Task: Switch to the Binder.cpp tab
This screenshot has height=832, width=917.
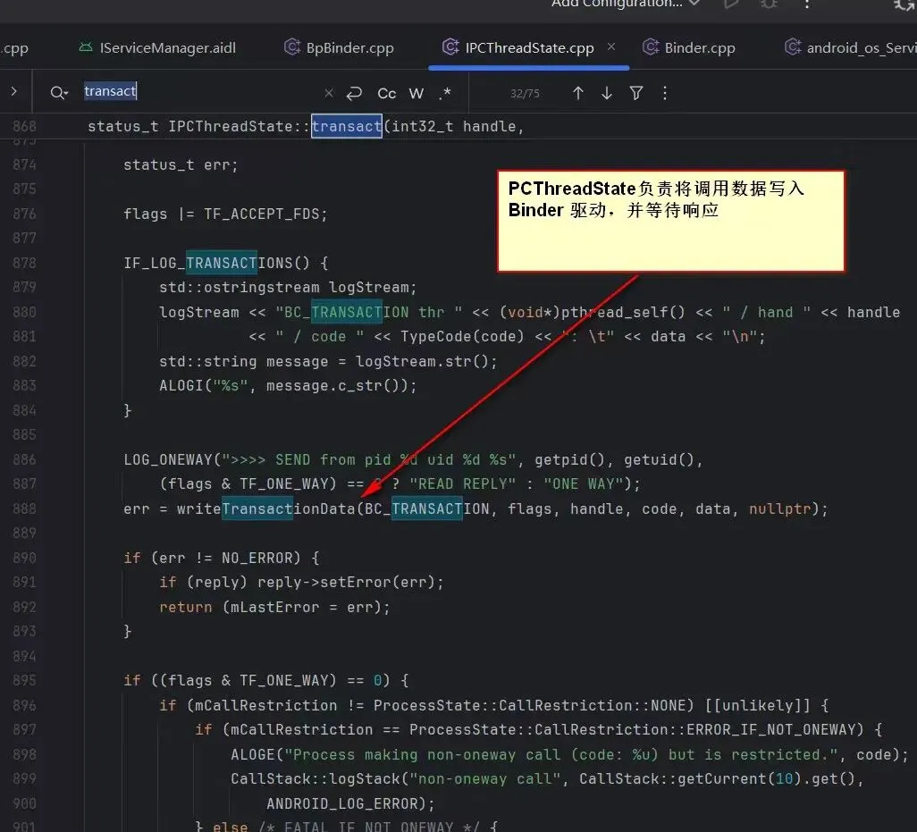Action: [689, 48]
